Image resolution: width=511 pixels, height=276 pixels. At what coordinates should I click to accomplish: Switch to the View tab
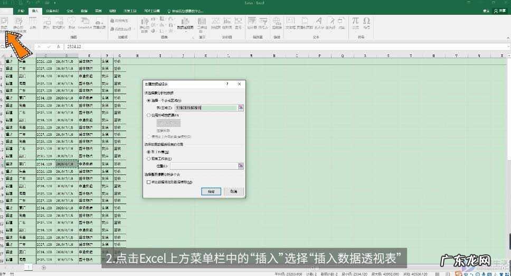[x=112, y=11]
